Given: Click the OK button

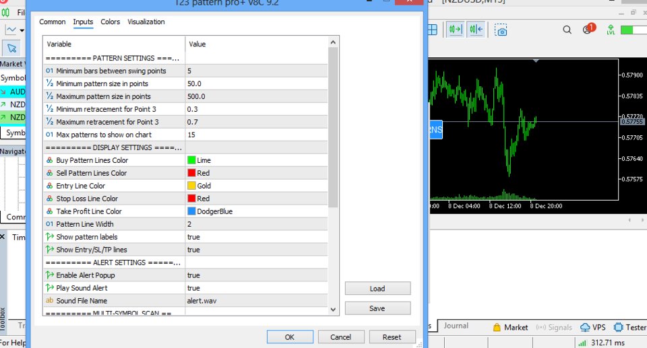Looking at the screenshot, I should pyautogui.click(x=290, y=337).
